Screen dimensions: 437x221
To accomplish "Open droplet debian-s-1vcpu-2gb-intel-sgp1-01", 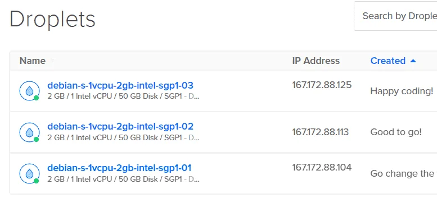I will 119,168.
